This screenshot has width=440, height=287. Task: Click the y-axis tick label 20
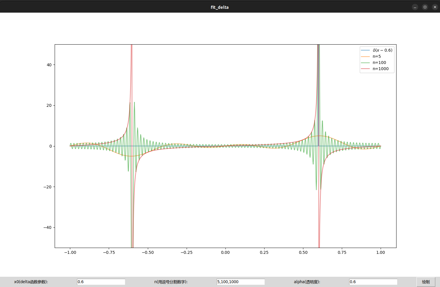pyautogui.click(x=49, y=105)
